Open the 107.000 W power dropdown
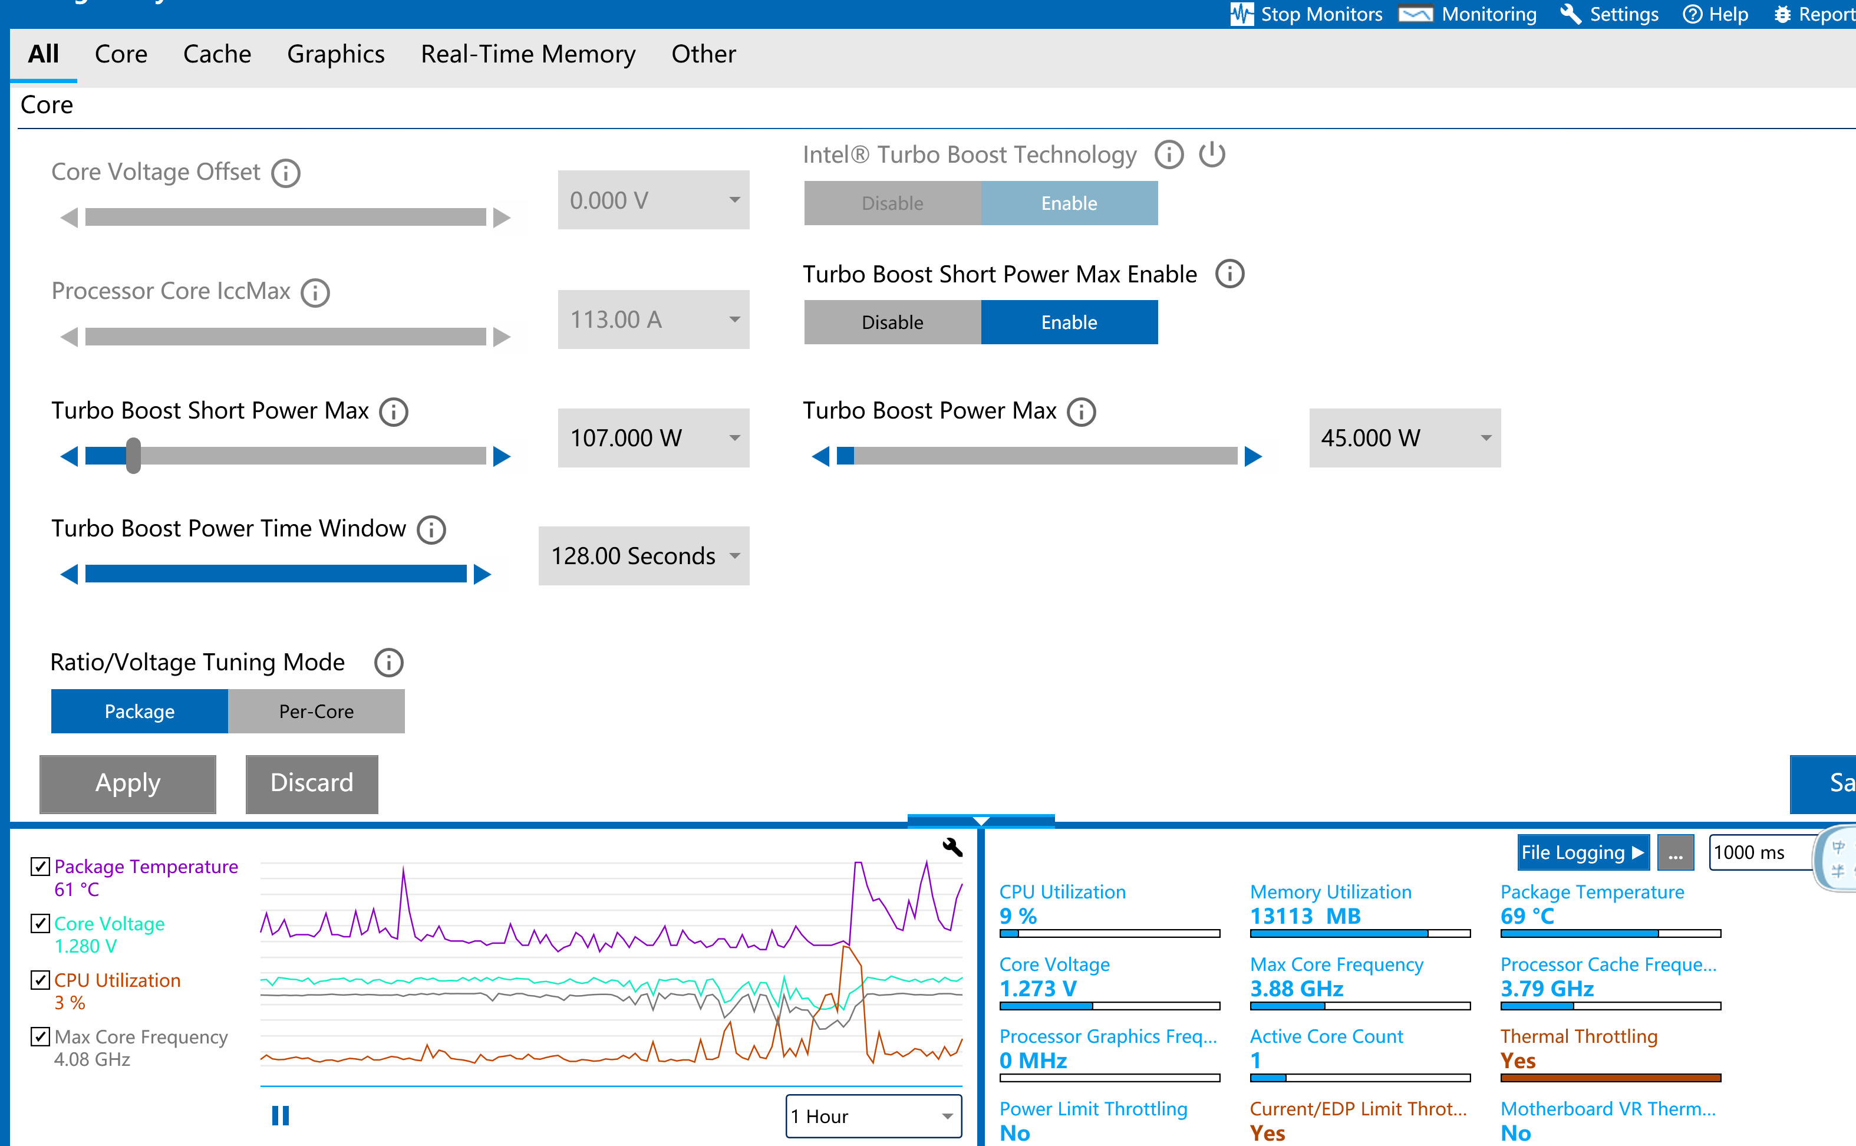Screen dimensions: 1856x1146 tap(653, 438)
